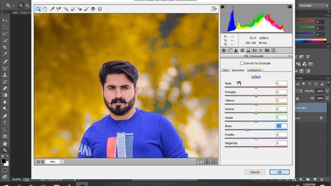Select the Targeted Adjustment tool
Image resolution: width=331 pixels, height=186 pixels.
(x=66, y=9)
